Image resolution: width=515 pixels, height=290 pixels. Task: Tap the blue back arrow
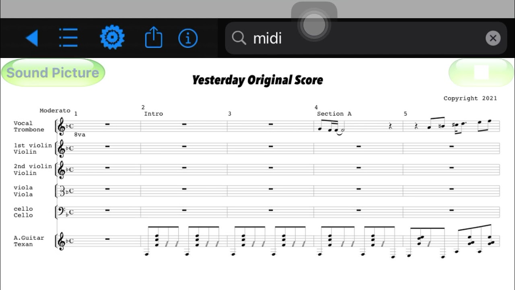32,38
